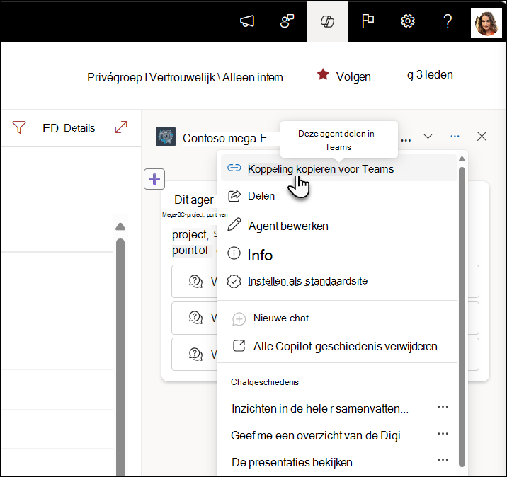Open the people connections icon in header
507x477 pixels.
click(287, 21)
